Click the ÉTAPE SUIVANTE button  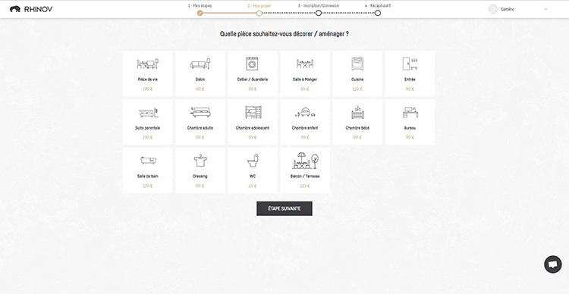[284, 208]
